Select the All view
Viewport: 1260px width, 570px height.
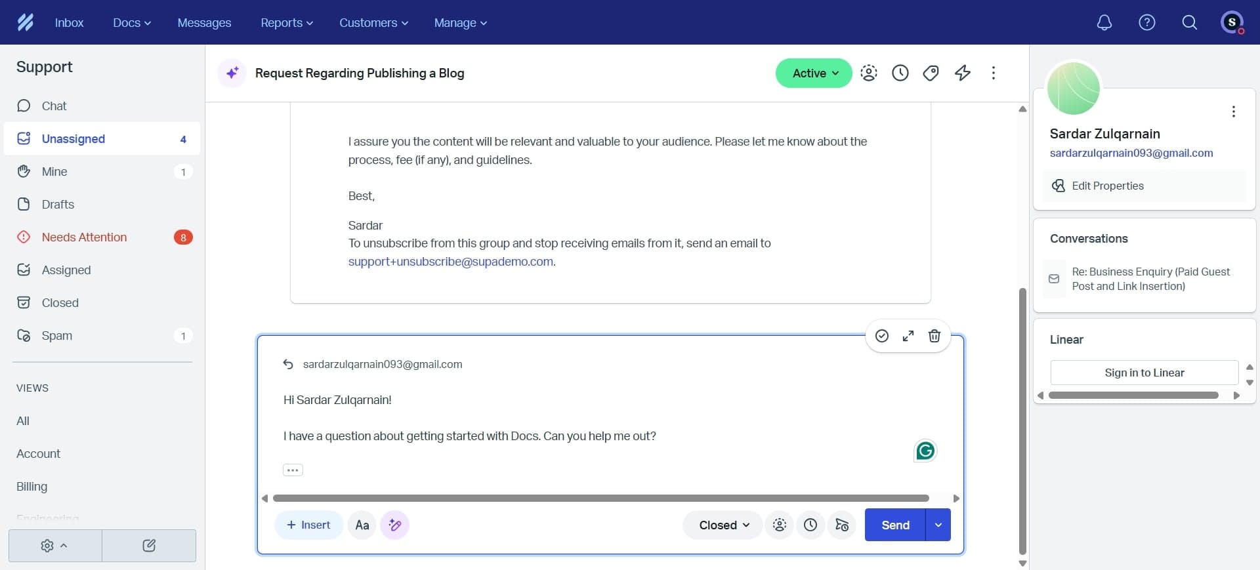coord(23,420)
